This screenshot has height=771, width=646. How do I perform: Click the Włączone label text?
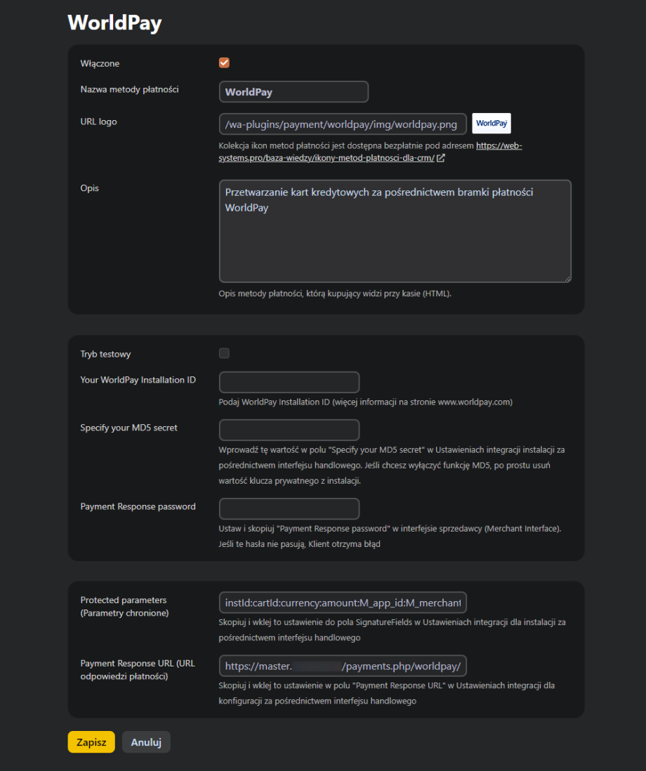pyautogui.click(x=100, y=64)
